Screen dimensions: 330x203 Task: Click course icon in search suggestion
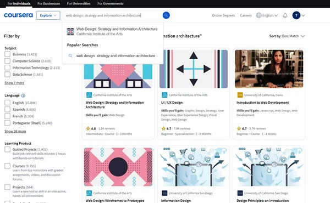pos(70,31)
